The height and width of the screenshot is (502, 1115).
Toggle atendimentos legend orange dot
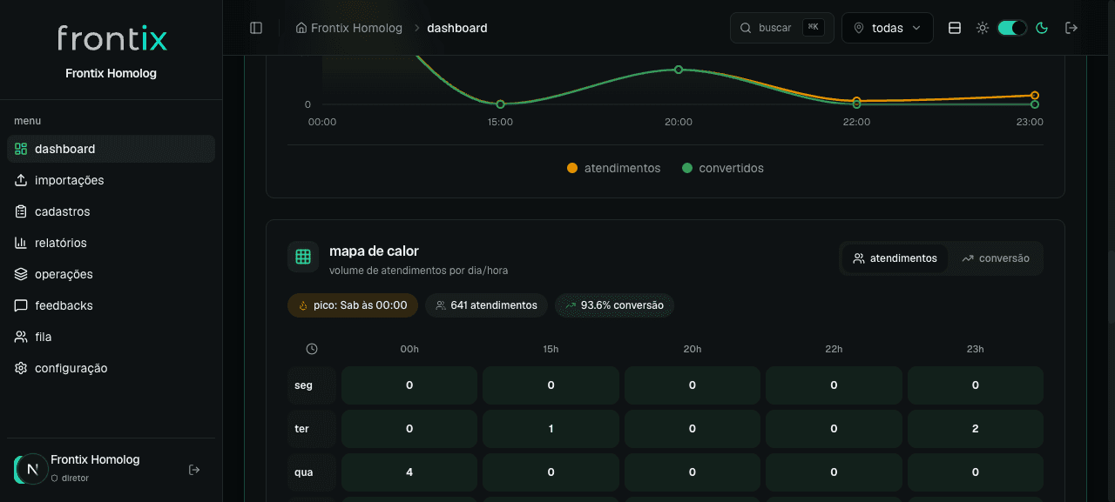(572, 168)
